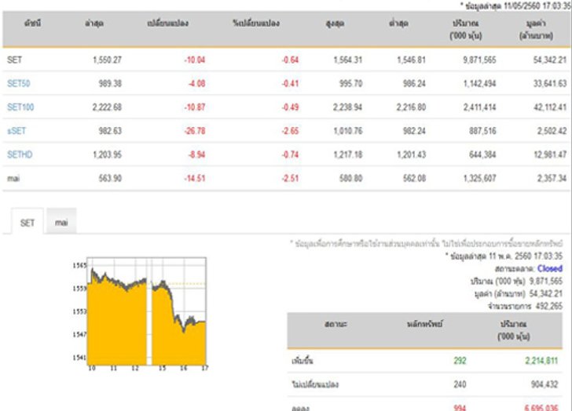Image resolution: width=572 pixels, height=411 pixels.
Task: Click the mai row index name
Action: [13, 178]
